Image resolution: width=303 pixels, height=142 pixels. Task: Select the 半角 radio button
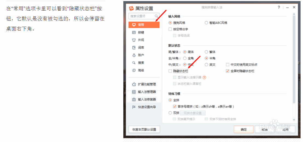(206, 58)
